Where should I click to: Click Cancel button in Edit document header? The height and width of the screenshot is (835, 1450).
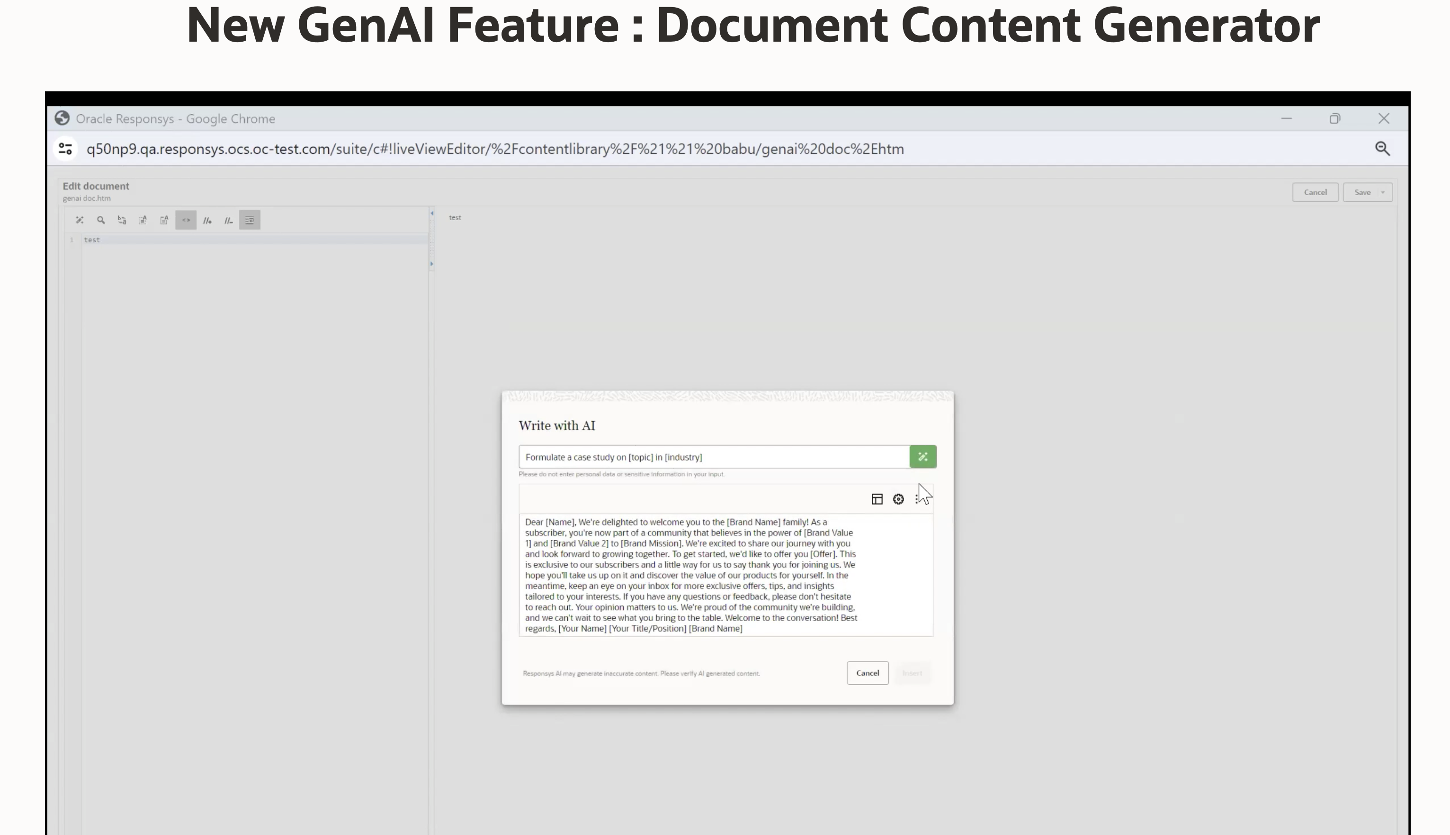pyautogui.click(x=1315, y=192)
